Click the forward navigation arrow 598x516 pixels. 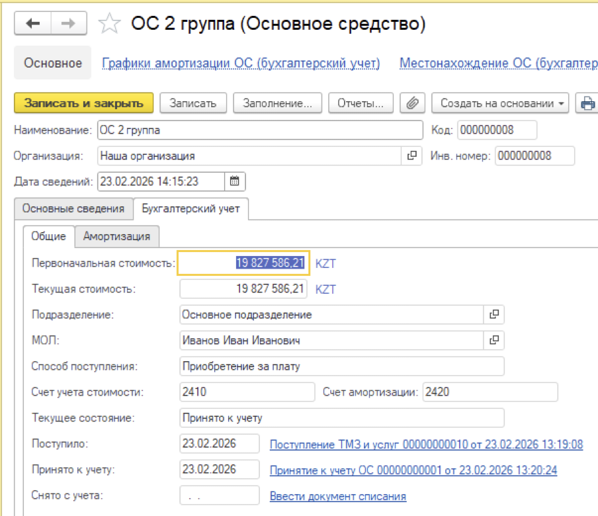(x=68, y=24)
